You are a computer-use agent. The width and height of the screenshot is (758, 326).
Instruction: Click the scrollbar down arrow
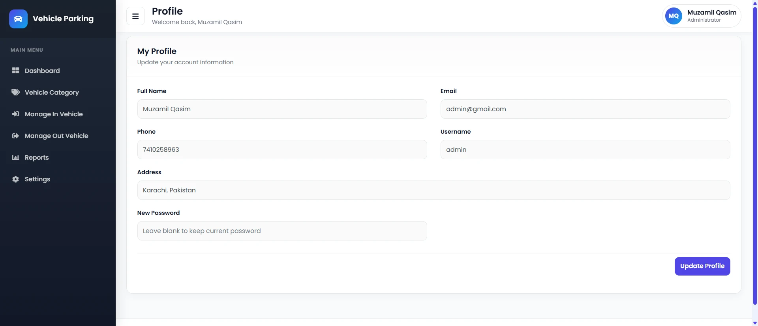click(x=755, y=323)
